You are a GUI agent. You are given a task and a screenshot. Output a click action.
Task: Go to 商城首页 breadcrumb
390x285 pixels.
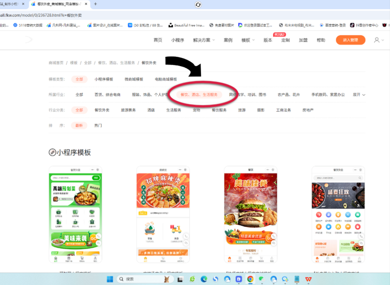(56, 63)
